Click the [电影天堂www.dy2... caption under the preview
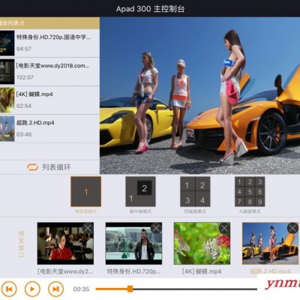 [x=65, y=271]
